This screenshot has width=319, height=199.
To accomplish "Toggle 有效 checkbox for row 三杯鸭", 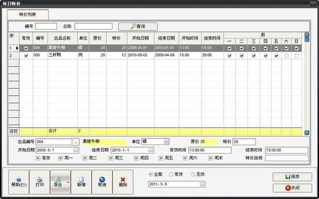I will tap(26, 56).
